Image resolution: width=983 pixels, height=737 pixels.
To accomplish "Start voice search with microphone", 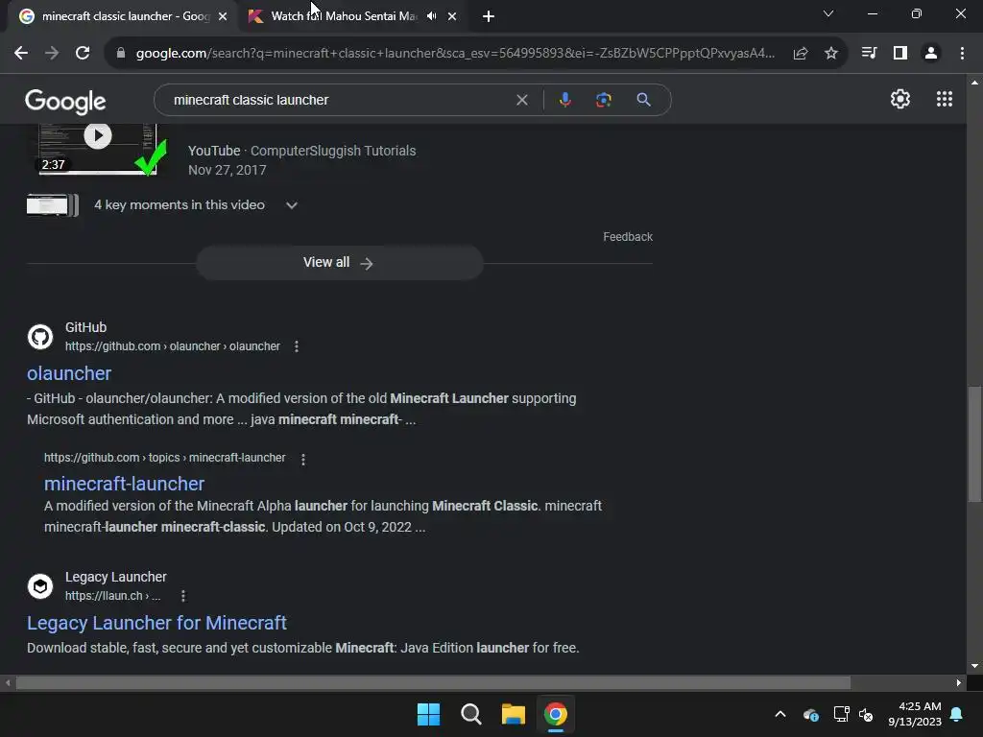I will pos(564,100).
